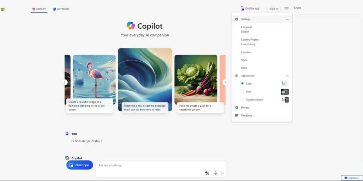The width and height of the screenshot is (363, 181).
Task: Click the Light theme preview thumbnail
Action: [285, 84]
